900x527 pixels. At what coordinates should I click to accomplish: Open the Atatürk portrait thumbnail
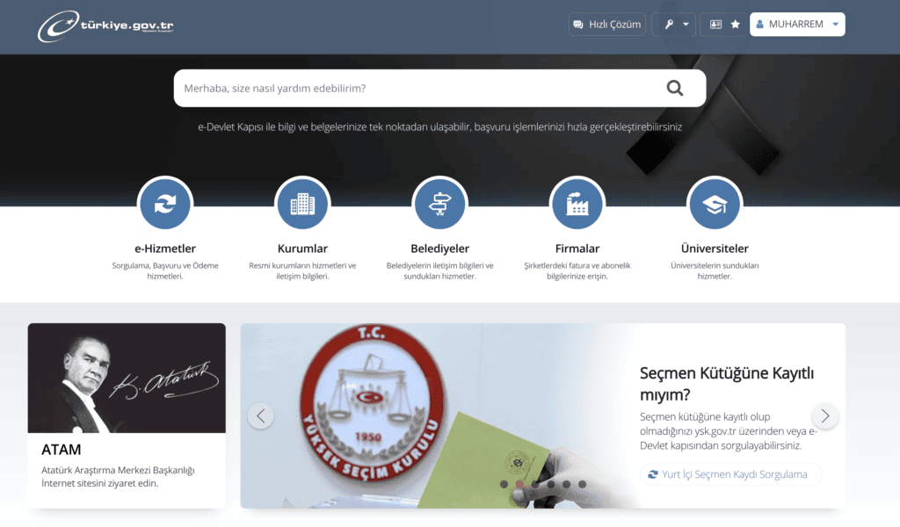(127, 378)
